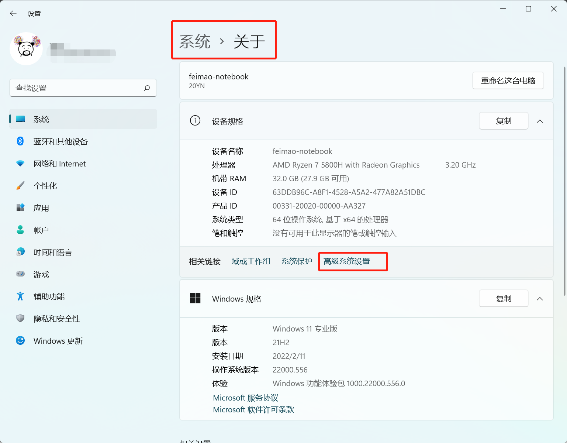The image size is (567, 443).
Task: Select 帐户 in the sidebar
Action: point(83,230)
